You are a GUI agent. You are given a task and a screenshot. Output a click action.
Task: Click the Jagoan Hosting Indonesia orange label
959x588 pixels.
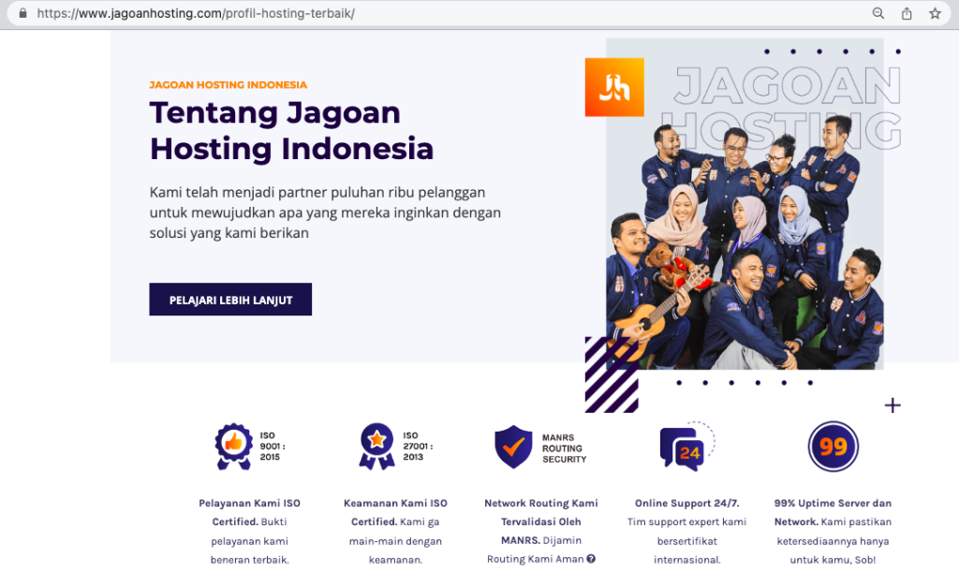[229, 85]
